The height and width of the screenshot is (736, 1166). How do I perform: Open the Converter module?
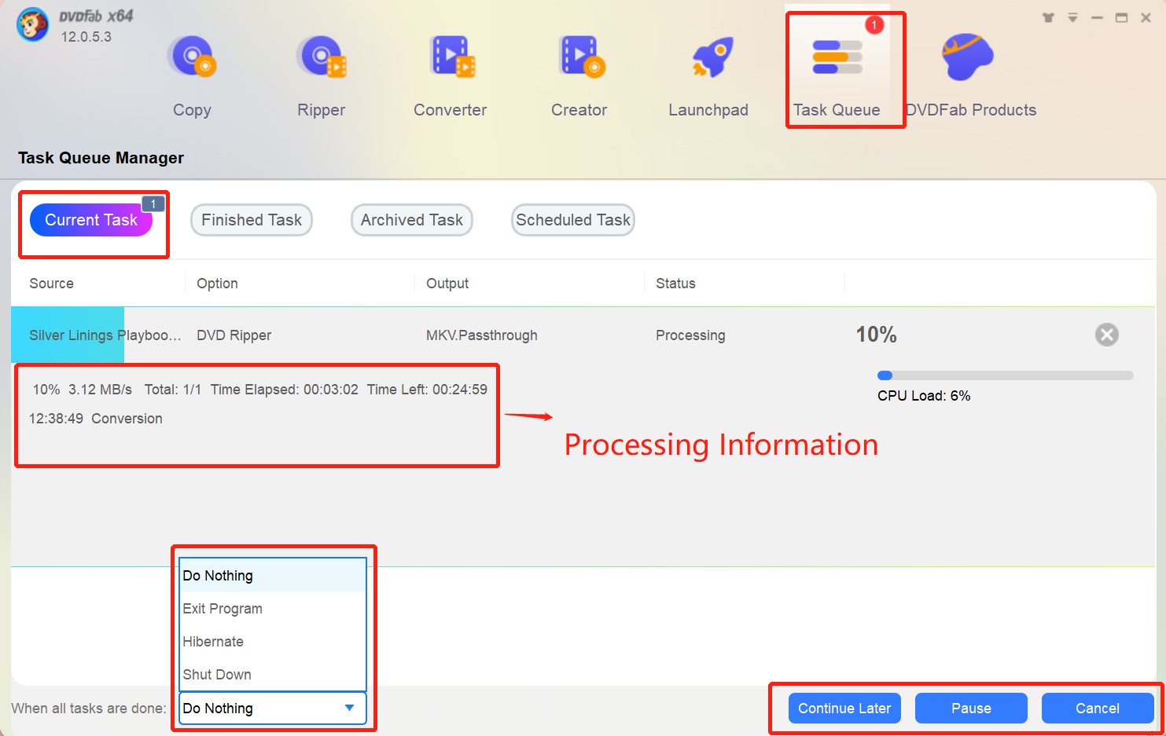click(450, 75)
